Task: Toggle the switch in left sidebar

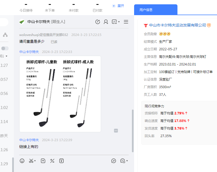Action: click(5, 48)
